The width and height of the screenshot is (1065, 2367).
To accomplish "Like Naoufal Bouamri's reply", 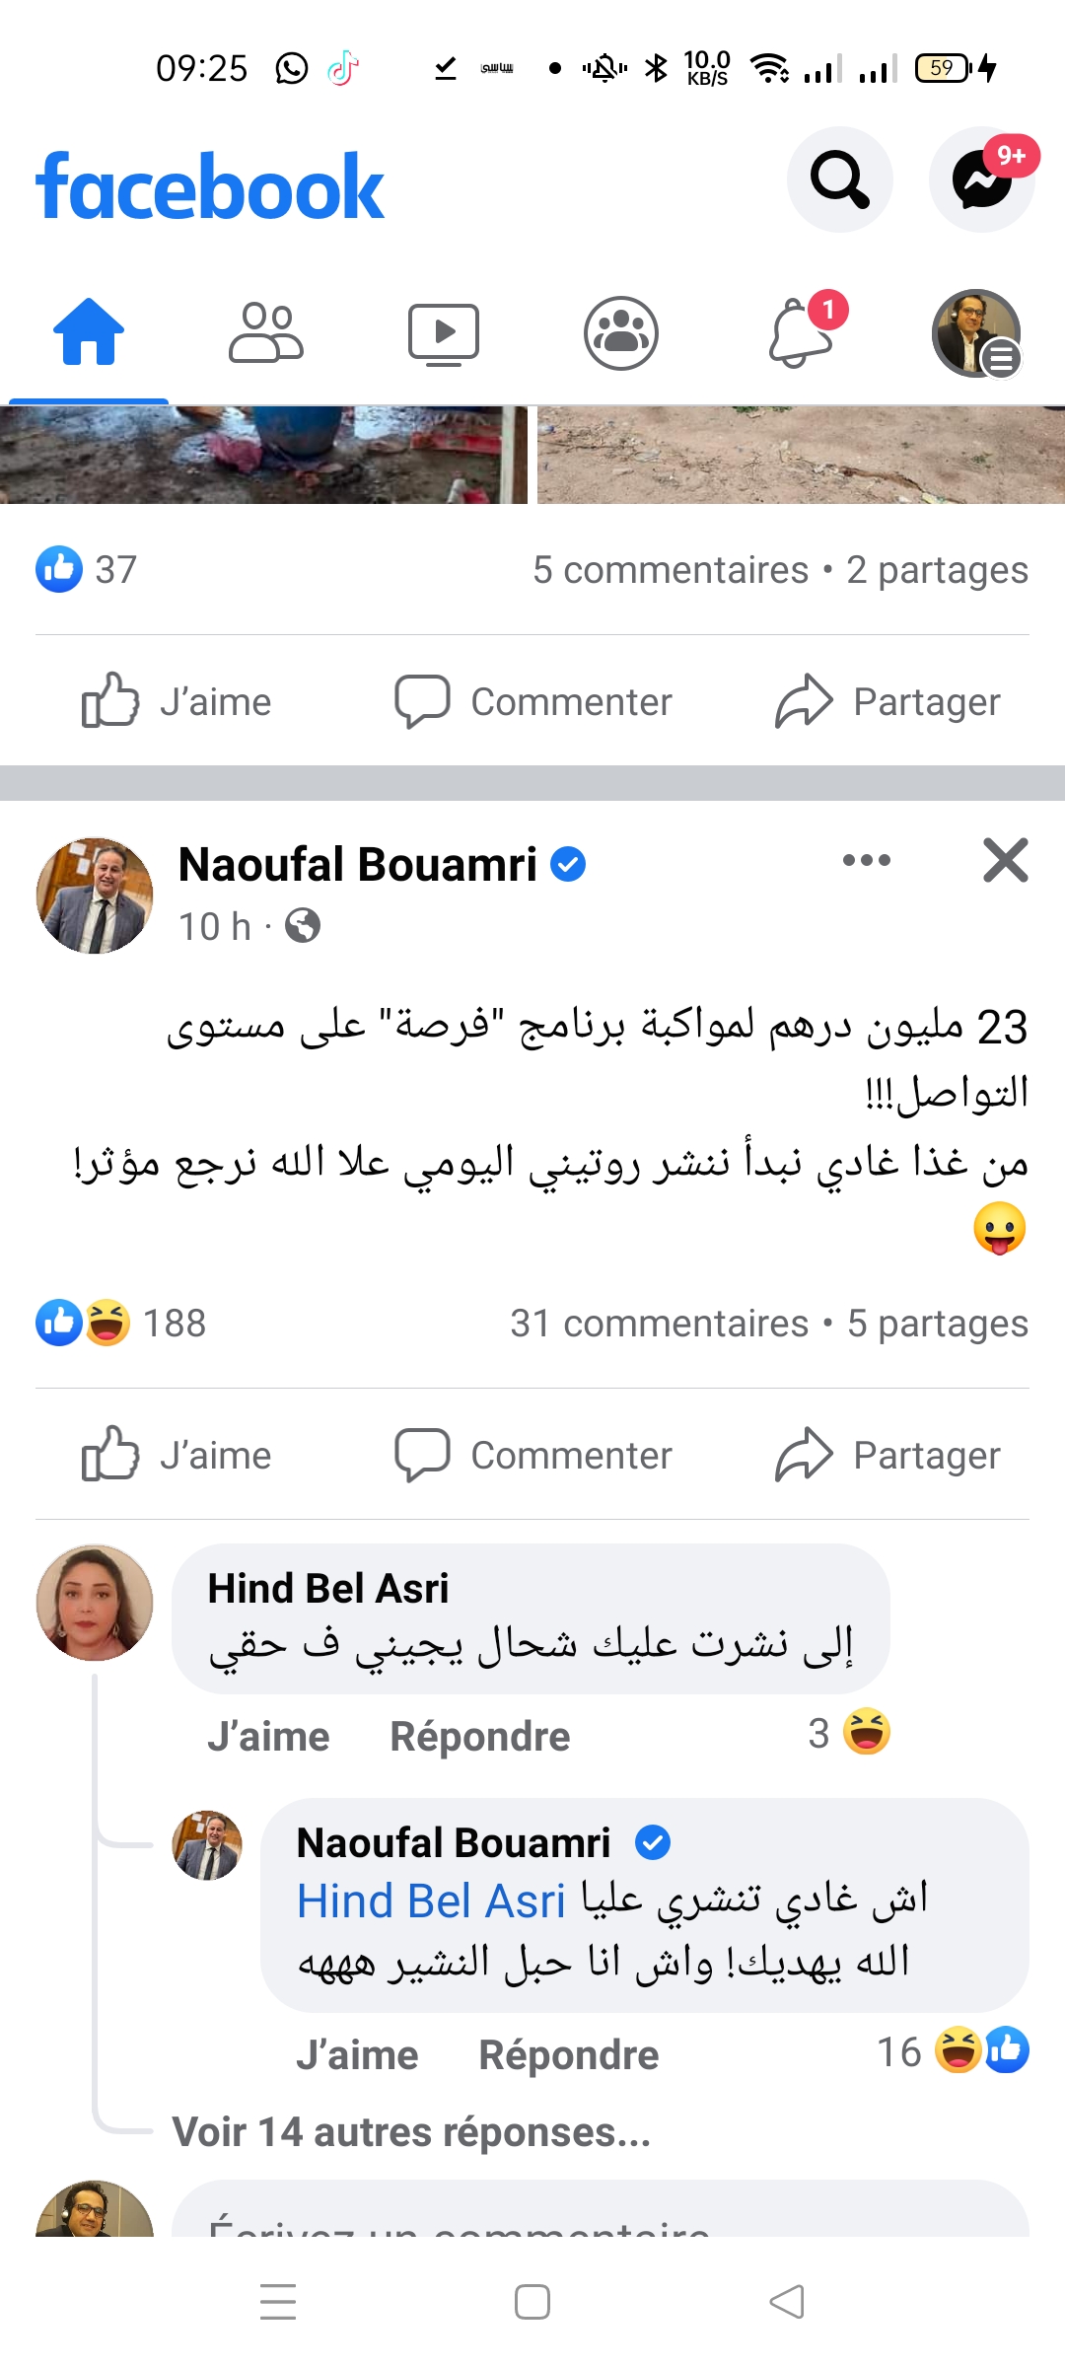I will click(357, 2055).
